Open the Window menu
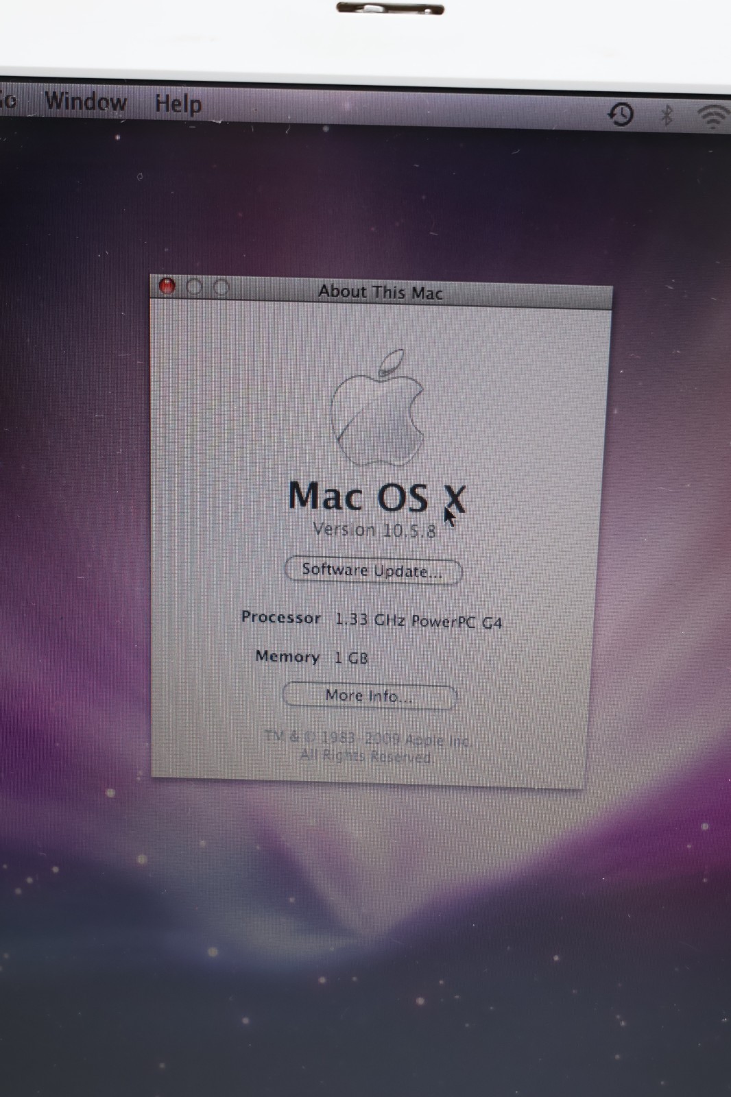This screenshot has height=1097, width=731. click(x=86, y=102)
